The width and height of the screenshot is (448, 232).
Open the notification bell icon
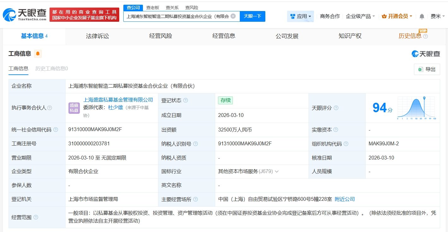[422, 16]
